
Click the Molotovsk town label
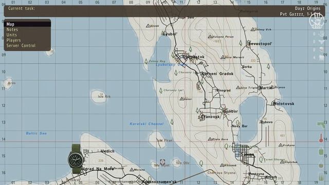284,104
